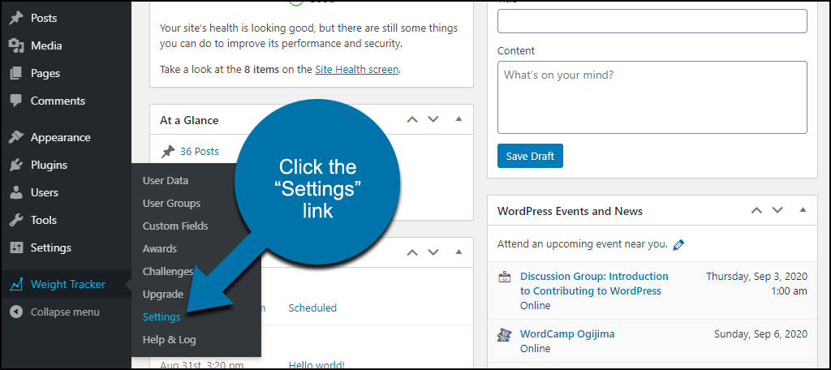Click the pencil icon to edit event location
831x370 pixels.
[678, 245]
